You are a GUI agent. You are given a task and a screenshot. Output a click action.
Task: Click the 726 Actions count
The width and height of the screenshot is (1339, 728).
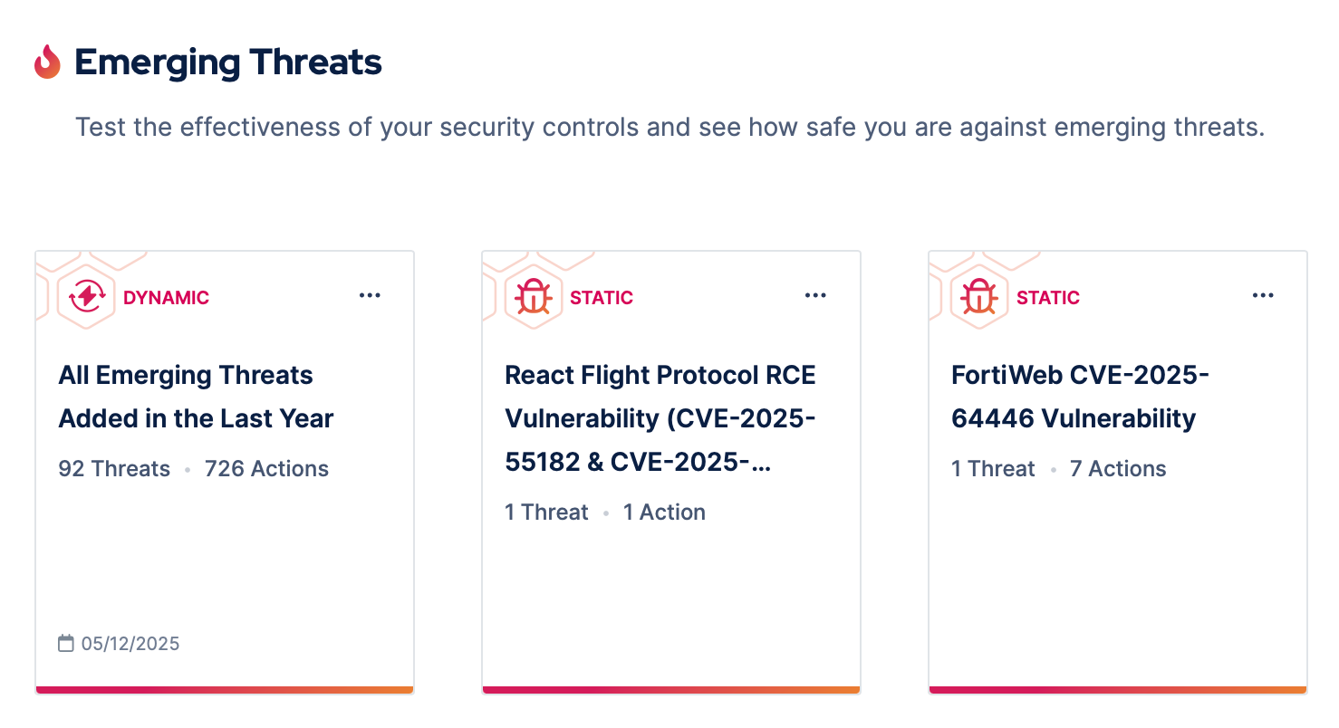[266, 469]
